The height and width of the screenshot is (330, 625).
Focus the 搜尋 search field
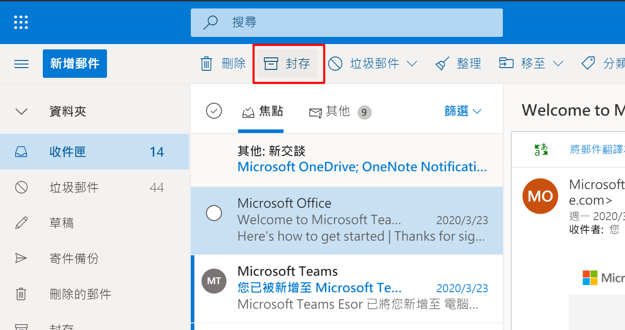coord(347,22)
